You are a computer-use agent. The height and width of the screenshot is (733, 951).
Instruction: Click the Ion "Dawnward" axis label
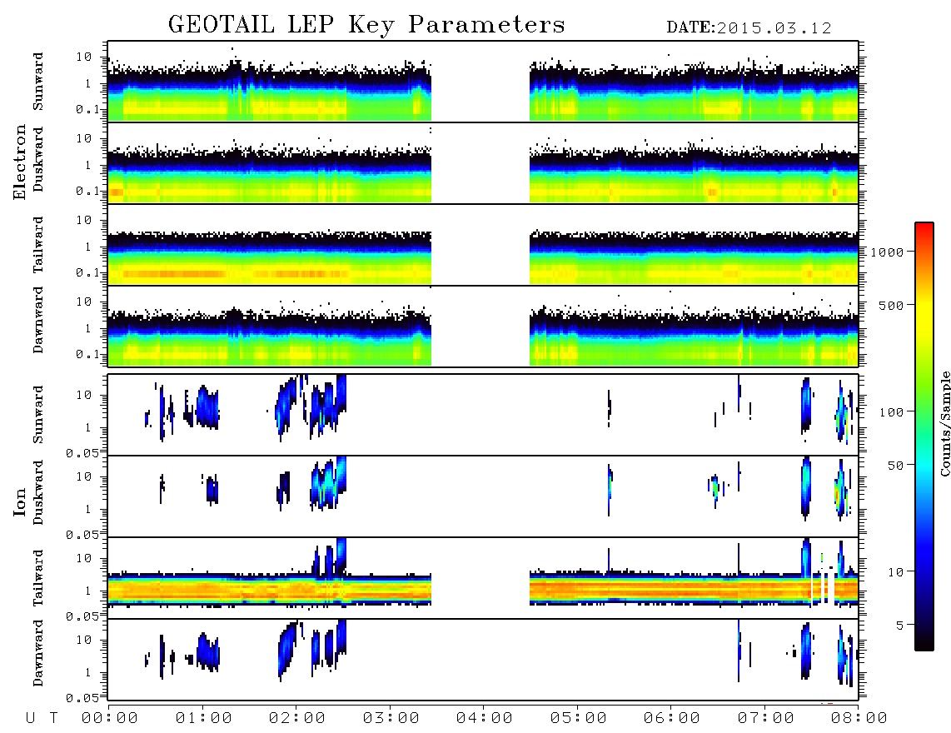coord(38,653)
